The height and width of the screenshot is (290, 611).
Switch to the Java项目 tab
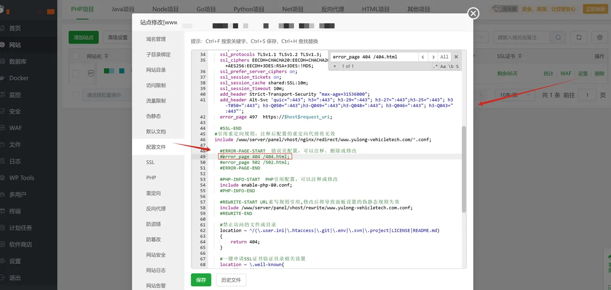click(x=123, y=9)
